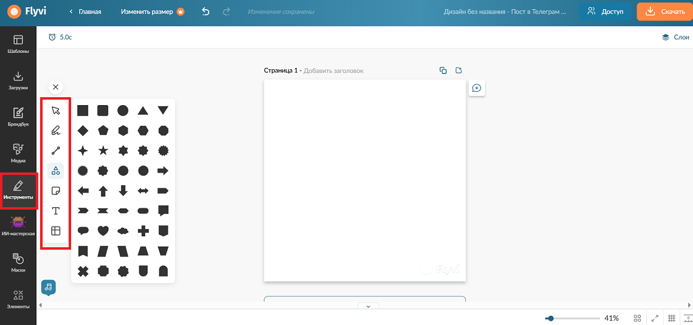Expand the bottom pages panel chevron

pyautogui.click(x=369, y=306)
